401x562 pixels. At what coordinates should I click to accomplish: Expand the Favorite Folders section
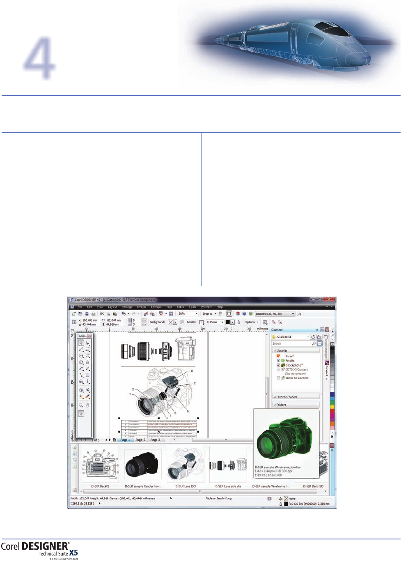(x=296, y=397)
